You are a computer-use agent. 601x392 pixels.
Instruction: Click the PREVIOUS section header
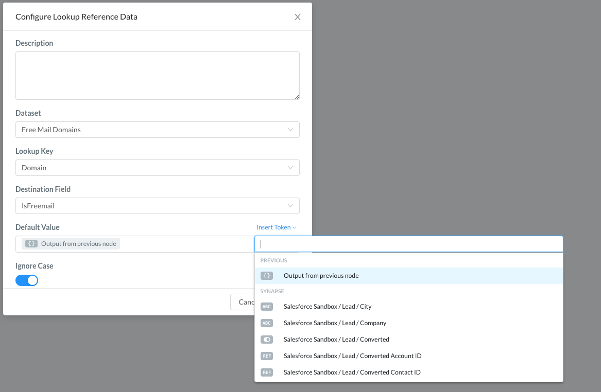pyautogui.click(x=273, y=260)
